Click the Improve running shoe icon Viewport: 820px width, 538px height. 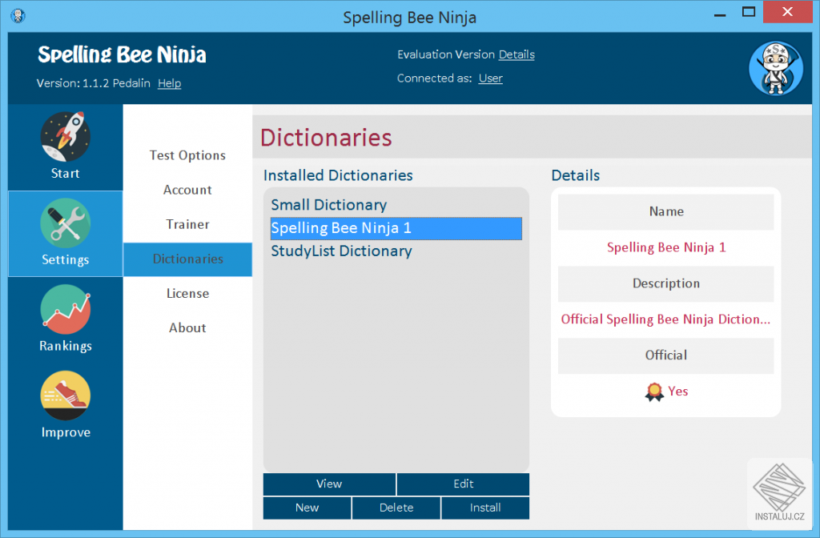(x=65, y=395)
